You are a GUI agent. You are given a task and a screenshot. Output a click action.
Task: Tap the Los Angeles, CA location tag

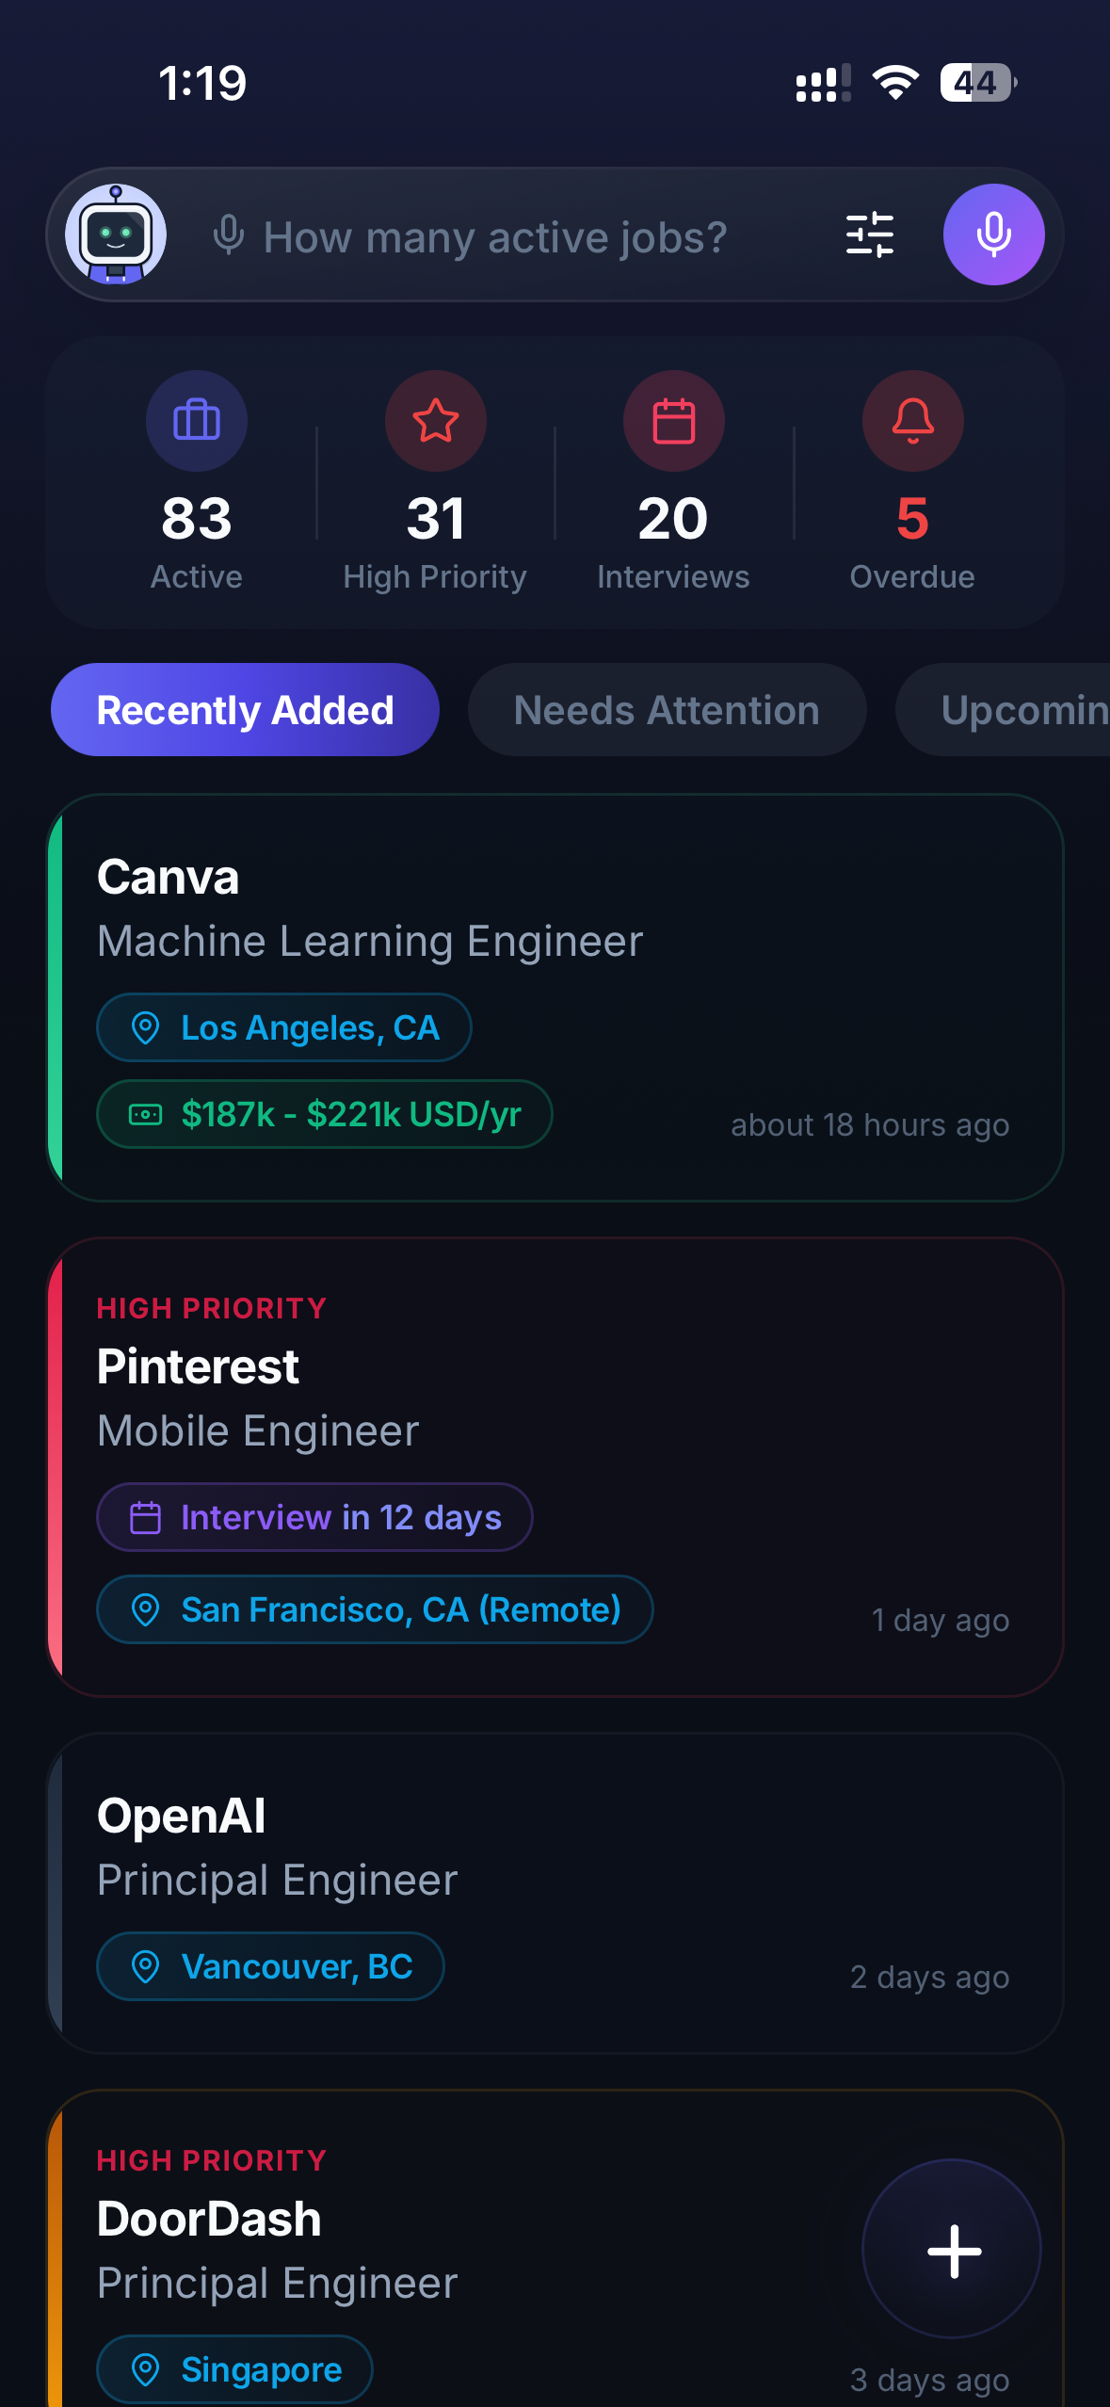283,1027
